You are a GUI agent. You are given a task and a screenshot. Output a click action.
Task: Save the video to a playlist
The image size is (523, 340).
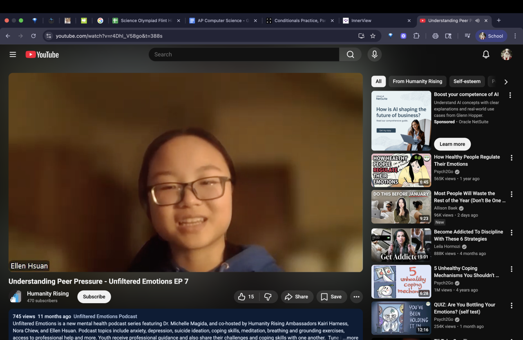coord(331,297)
